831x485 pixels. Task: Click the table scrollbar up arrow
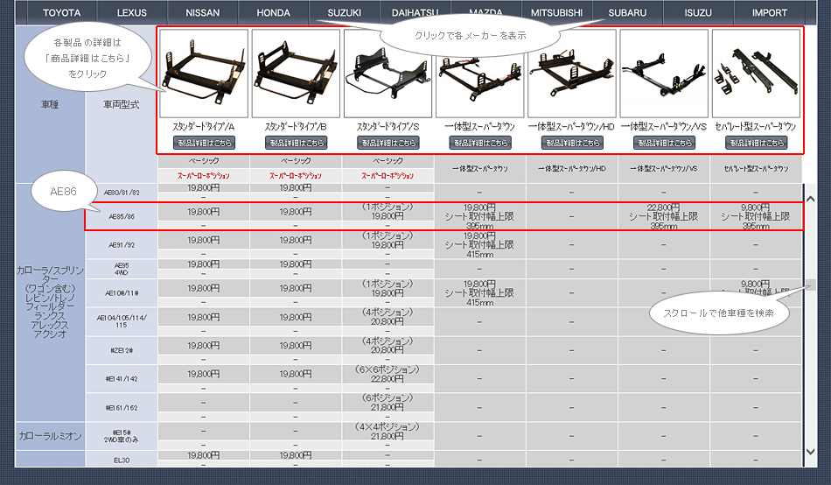tap(810, 199)
